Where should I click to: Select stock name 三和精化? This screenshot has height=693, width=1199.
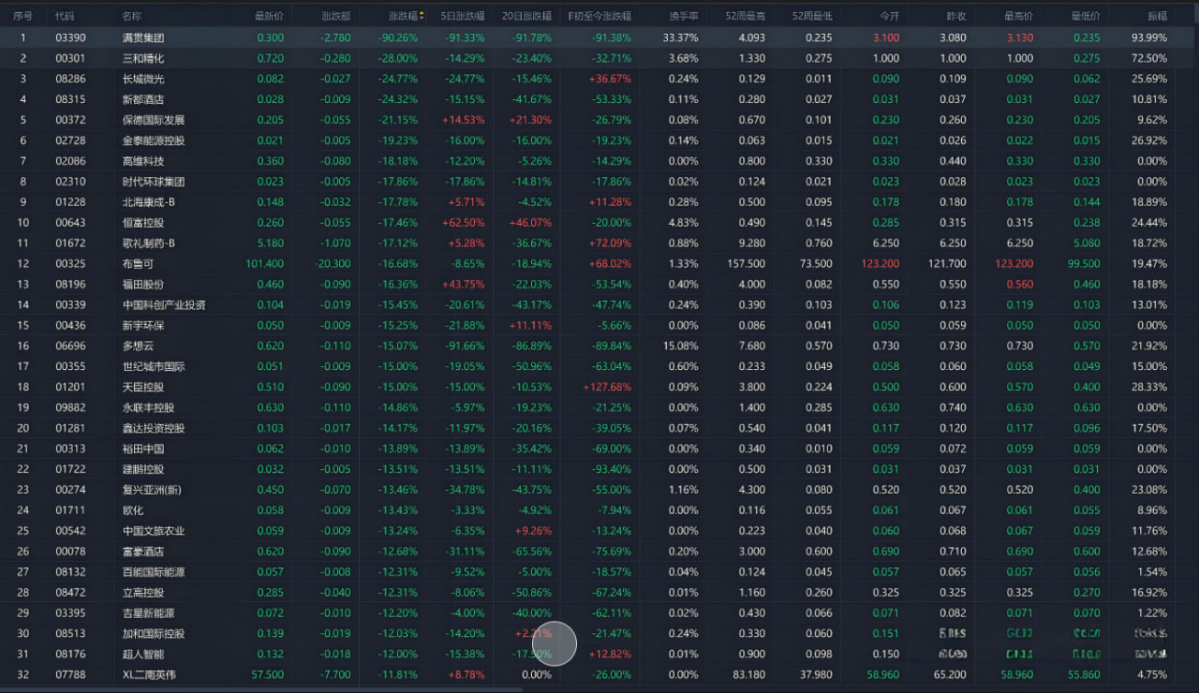[143, 58]
